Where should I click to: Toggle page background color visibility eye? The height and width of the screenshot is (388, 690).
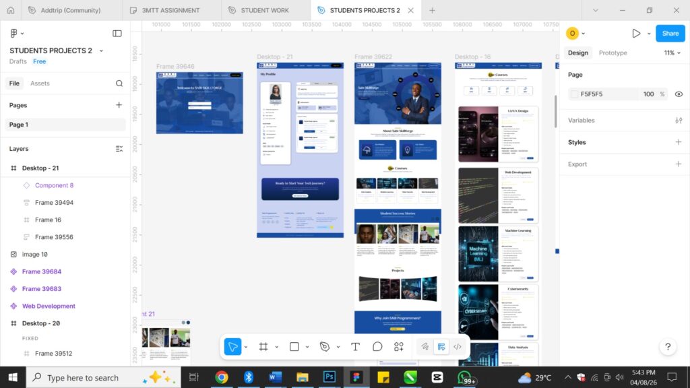pos(679,94)
